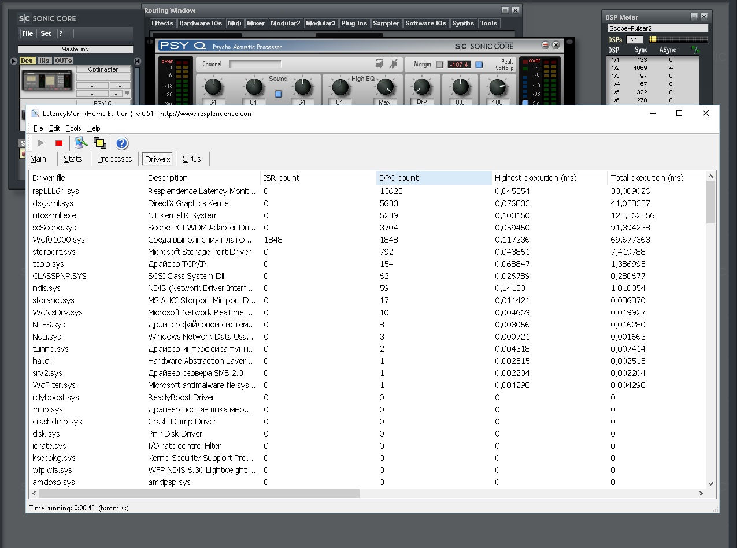
Task: Open Sampler menu in Routing Window
Action: pos(386,23)
